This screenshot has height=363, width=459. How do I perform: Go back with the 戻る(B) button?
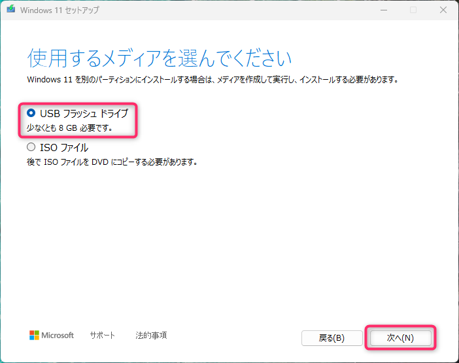(x=332, y=338)
